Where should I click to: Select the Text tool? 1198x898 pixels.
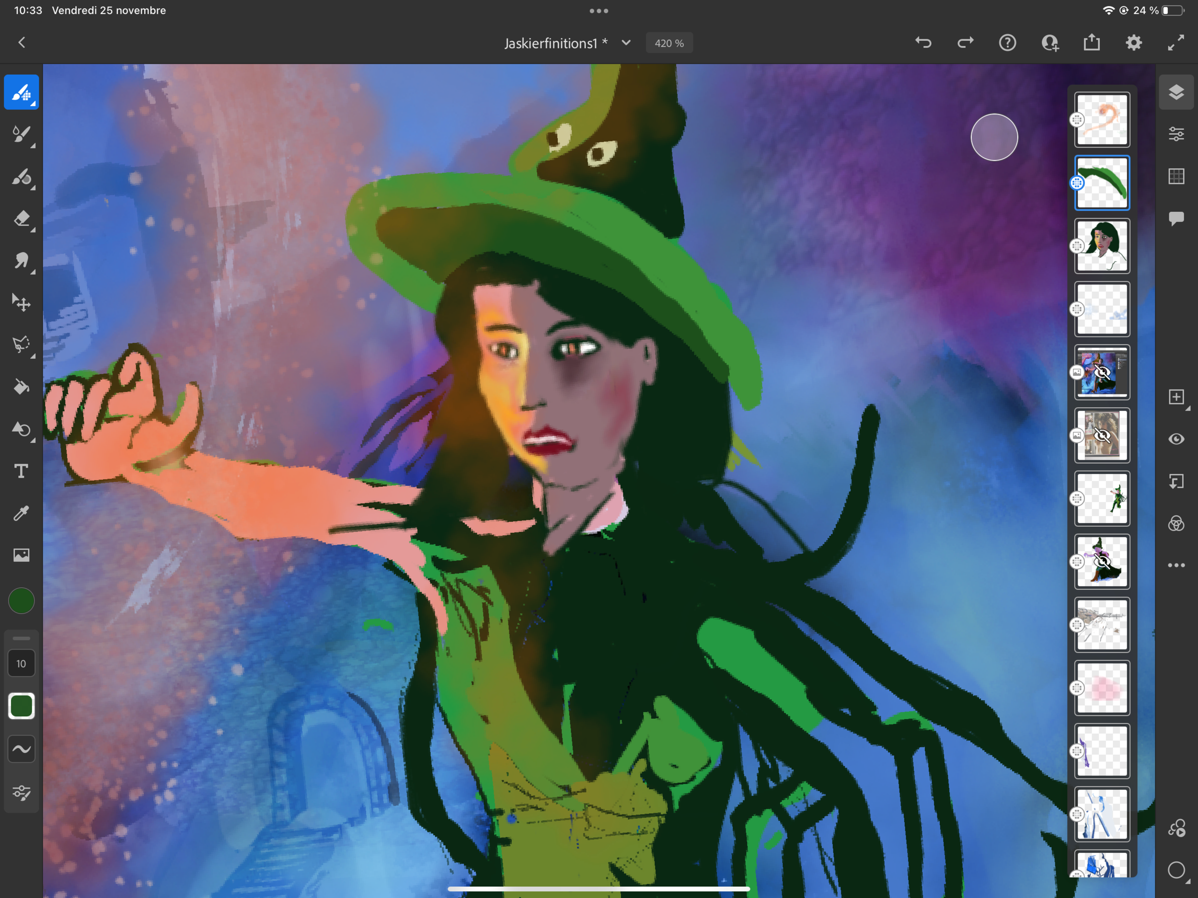click(21, 471)
